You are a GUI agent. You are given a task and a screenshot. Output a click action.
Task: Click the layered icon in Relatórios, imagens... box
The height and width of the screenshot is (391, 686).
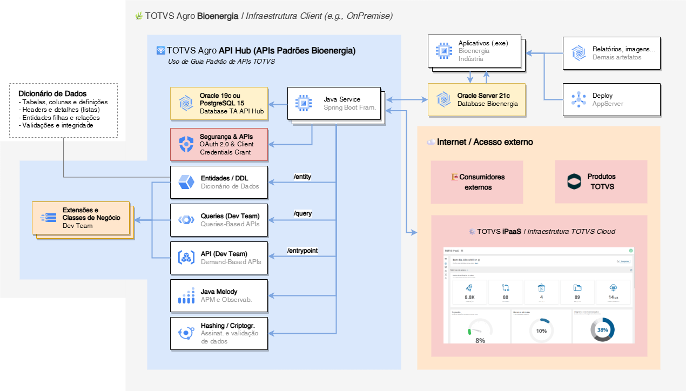coord(579,52)
